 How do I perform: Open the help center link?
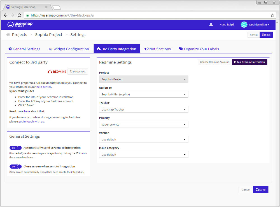pos(44,87)
